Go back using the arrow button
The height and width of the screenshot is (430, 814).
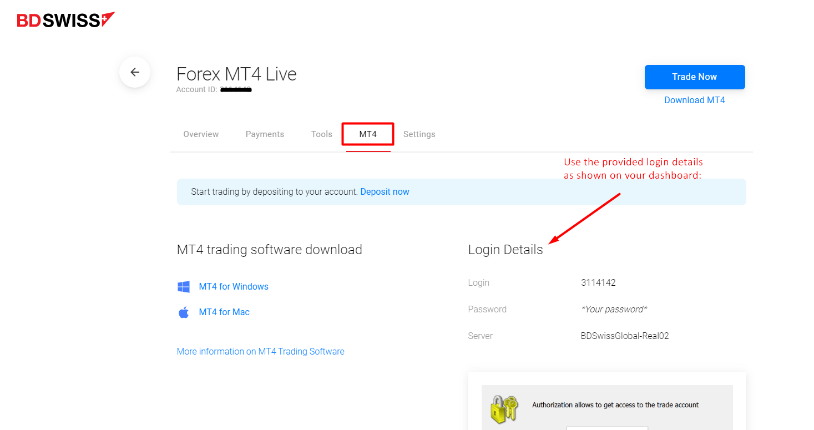click(135, 72)
